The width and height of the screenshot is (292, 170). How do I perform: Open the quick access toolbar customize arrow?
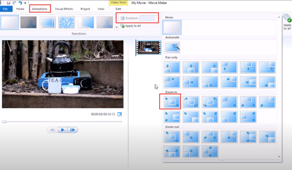click(x=25, y=3)
